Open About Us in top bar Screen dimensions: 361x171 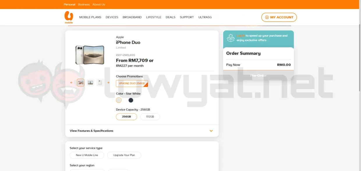coord(99,4)
